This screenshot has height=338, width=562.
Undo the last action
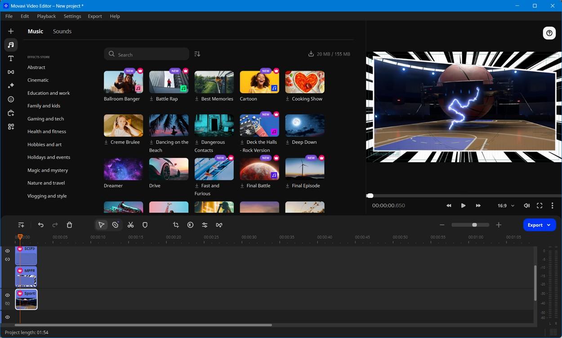41,225
